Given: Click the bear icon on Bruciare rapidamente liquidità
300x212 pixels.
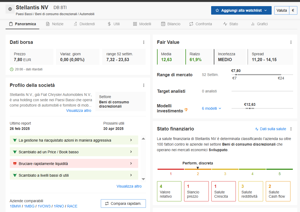Looking at the screenshot, I should click(x=15, y=163).
